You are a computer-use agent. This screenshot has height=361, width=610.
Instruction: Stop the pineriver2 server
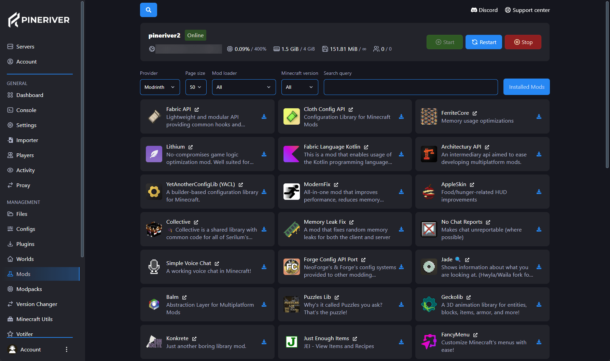523,42
